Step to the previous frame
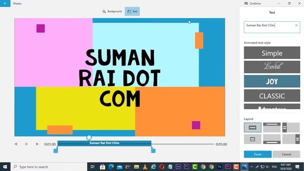 (16, 144)
